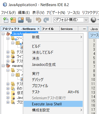Viewport: 99px width, 114px height.
Task: Click the mavenproject coffee cup icon
Action: pos(8,66)
